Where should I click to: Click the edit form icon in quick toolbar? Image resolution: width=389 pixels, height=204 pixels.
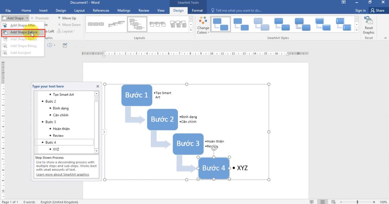click(x=65, y=45)
